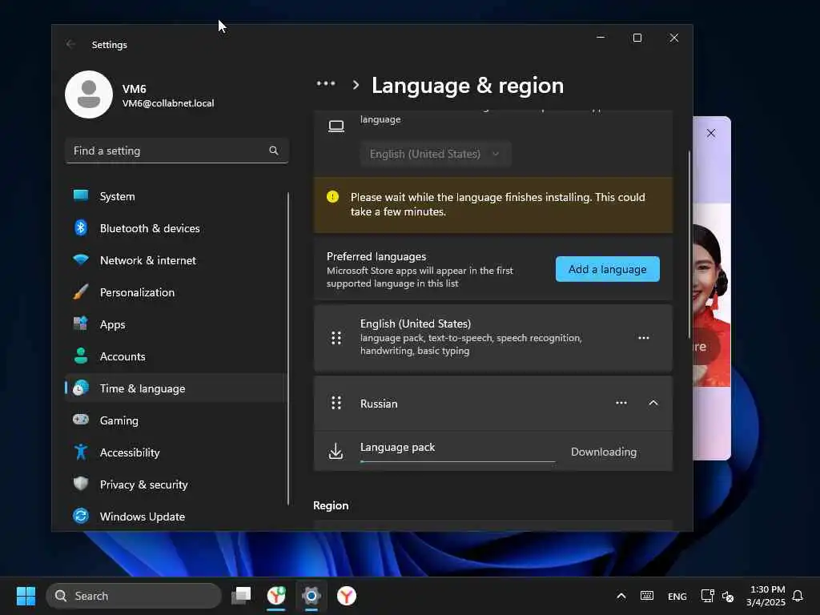
Task: Click the Windows display language laptop icon
Action: [336, 126]
